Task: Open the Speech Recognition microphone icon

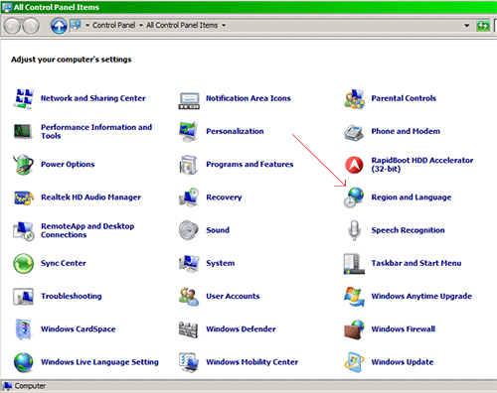Action: [x=354, y=230]
